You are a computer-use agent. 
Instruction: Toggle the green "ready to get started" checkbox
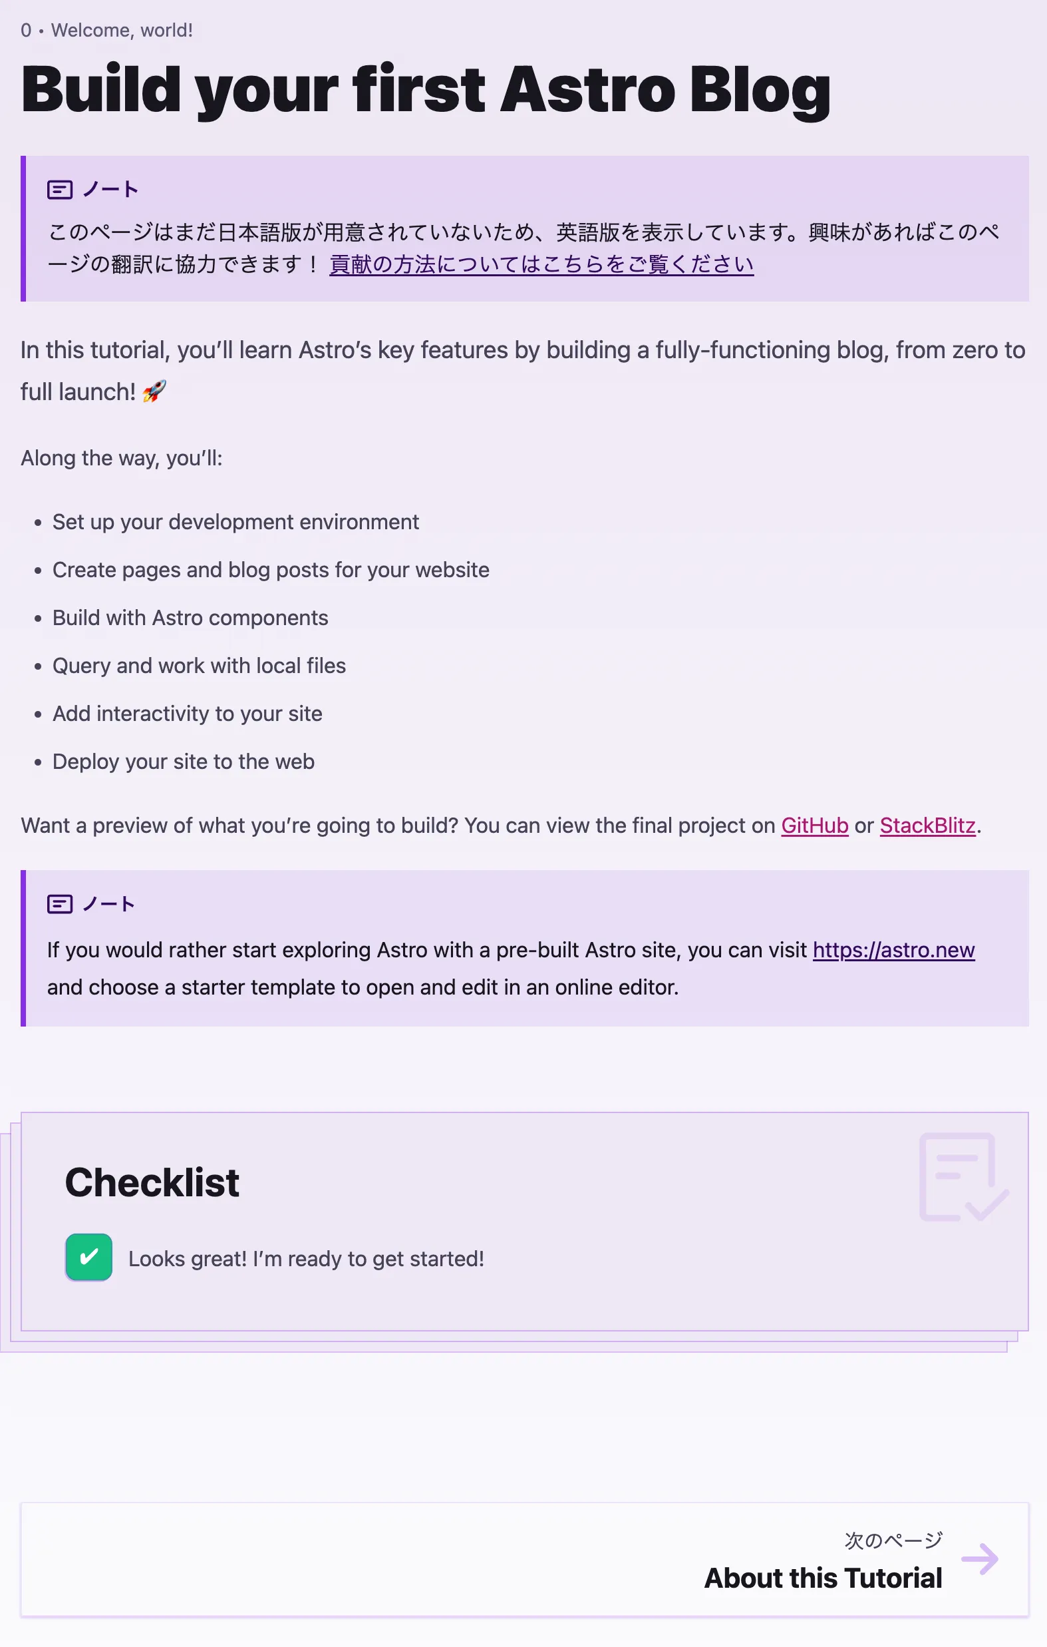pyautogui.click(x=89, y=1257)
